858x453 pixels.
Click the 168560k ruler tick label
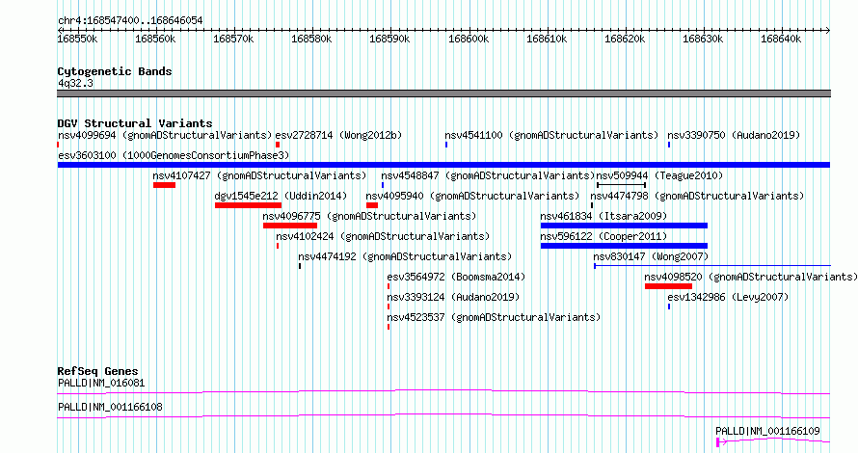coord(155,39)
